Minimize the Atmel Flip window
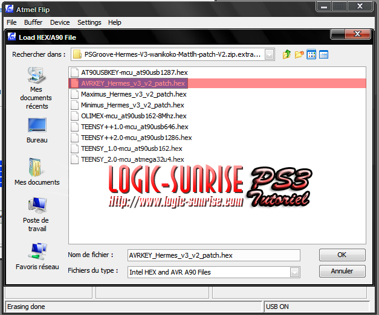Viewport: 379px width, 315px height. click(324, 7)
